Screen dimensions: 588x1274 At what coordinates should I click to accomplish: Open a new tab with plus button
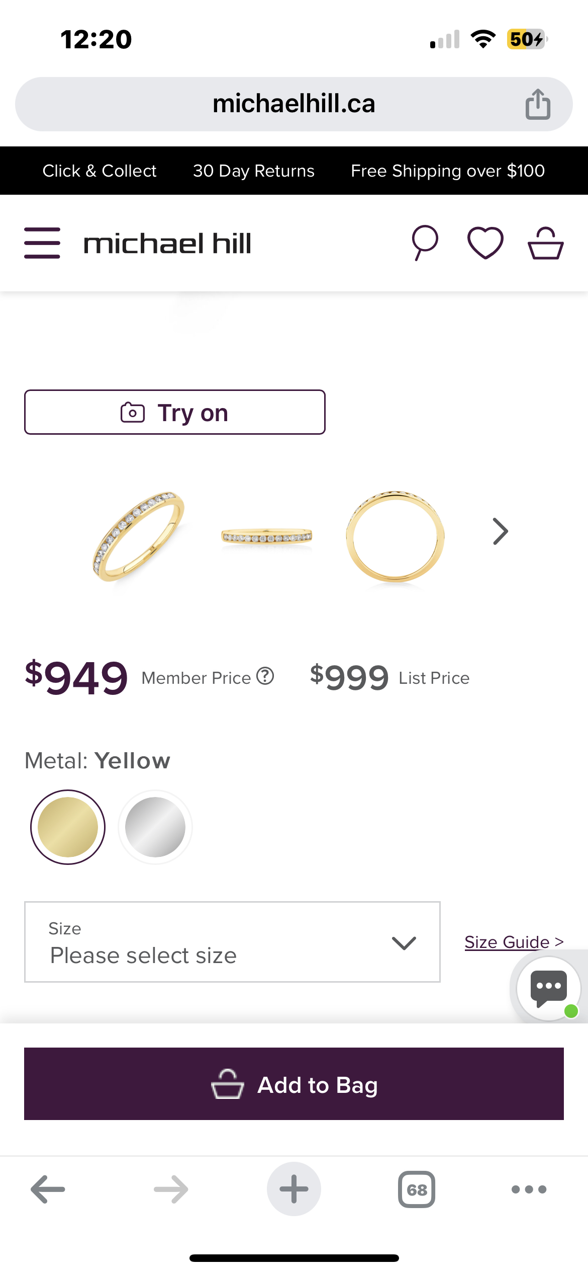294,1189
